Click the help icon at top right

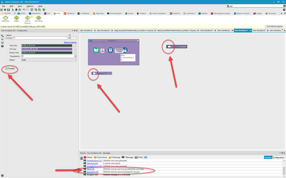pyautogui.click(x=284, y=10)
